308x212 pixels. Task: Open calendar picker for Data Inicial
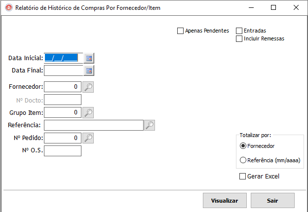click(89, 58)
